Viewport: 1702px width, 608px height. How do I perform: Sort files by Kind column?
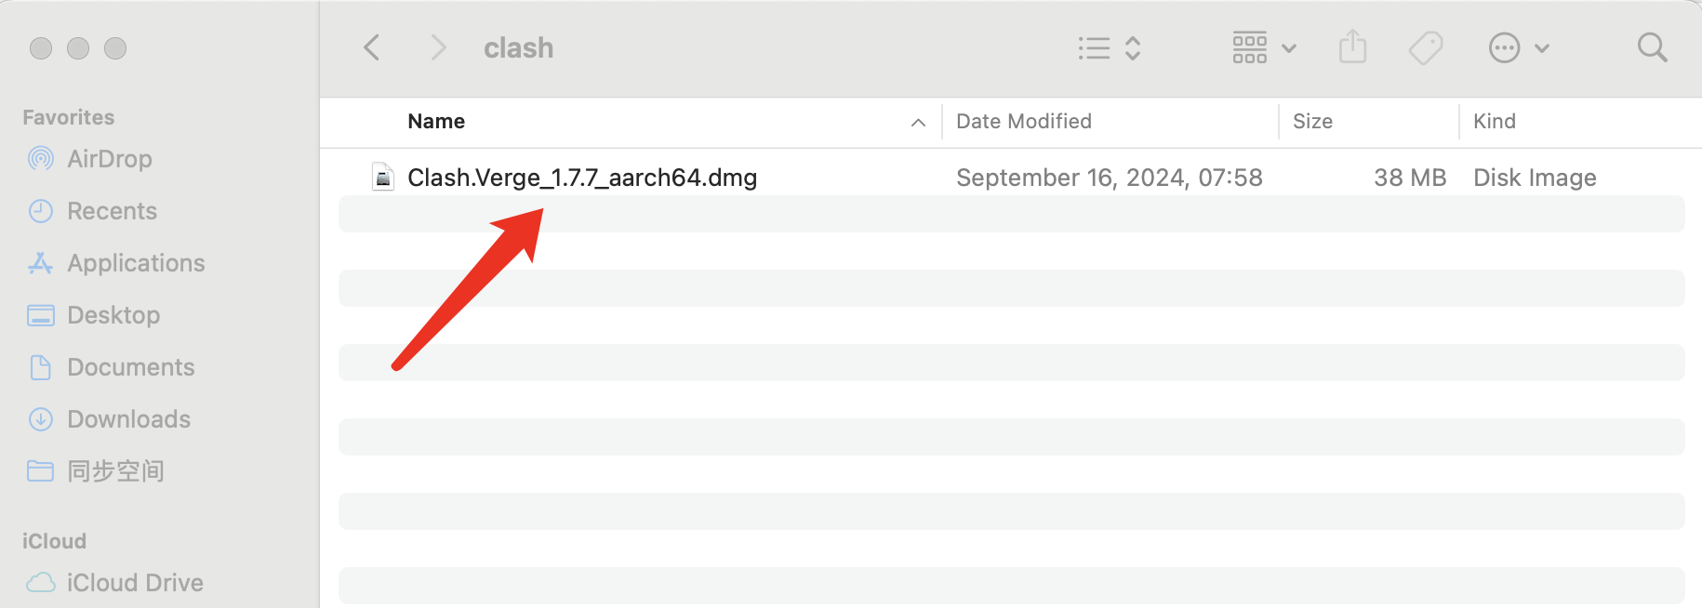(x=1495, y=121)
